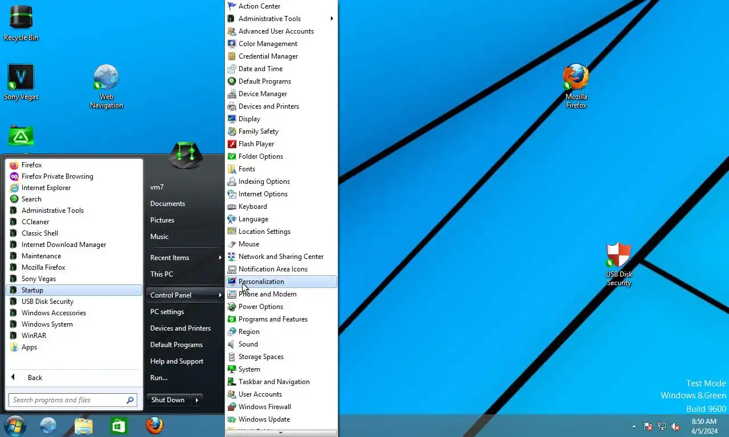Click the Firefox icon in Start list
The width and height of the screenshot is (729, 437).
(x=14, y=165)
